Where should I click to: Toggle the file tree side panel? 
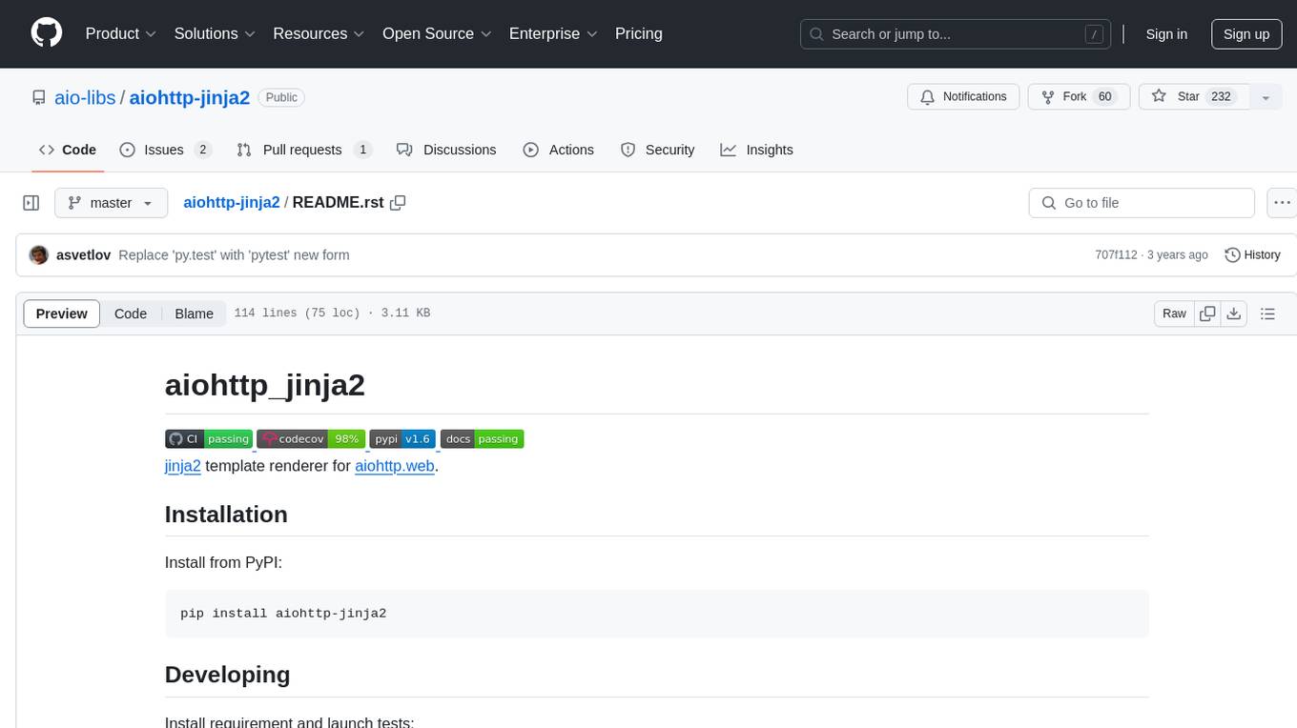pyautogui.click(x=31, y=203)
